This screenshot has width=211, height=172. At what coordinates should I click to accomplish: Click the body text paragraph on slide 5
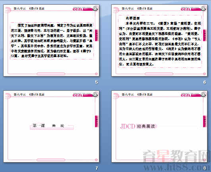(52, 40)
